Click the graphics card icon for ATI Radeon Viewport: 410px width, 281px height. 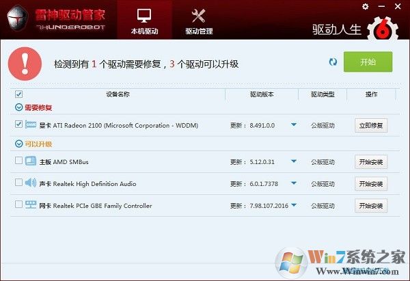(x=31, y=124)
